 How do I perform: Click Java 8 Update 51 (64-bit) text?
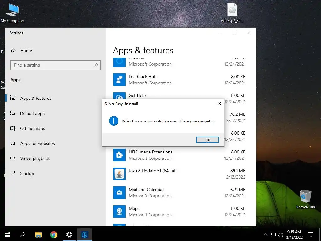[153, 171]
